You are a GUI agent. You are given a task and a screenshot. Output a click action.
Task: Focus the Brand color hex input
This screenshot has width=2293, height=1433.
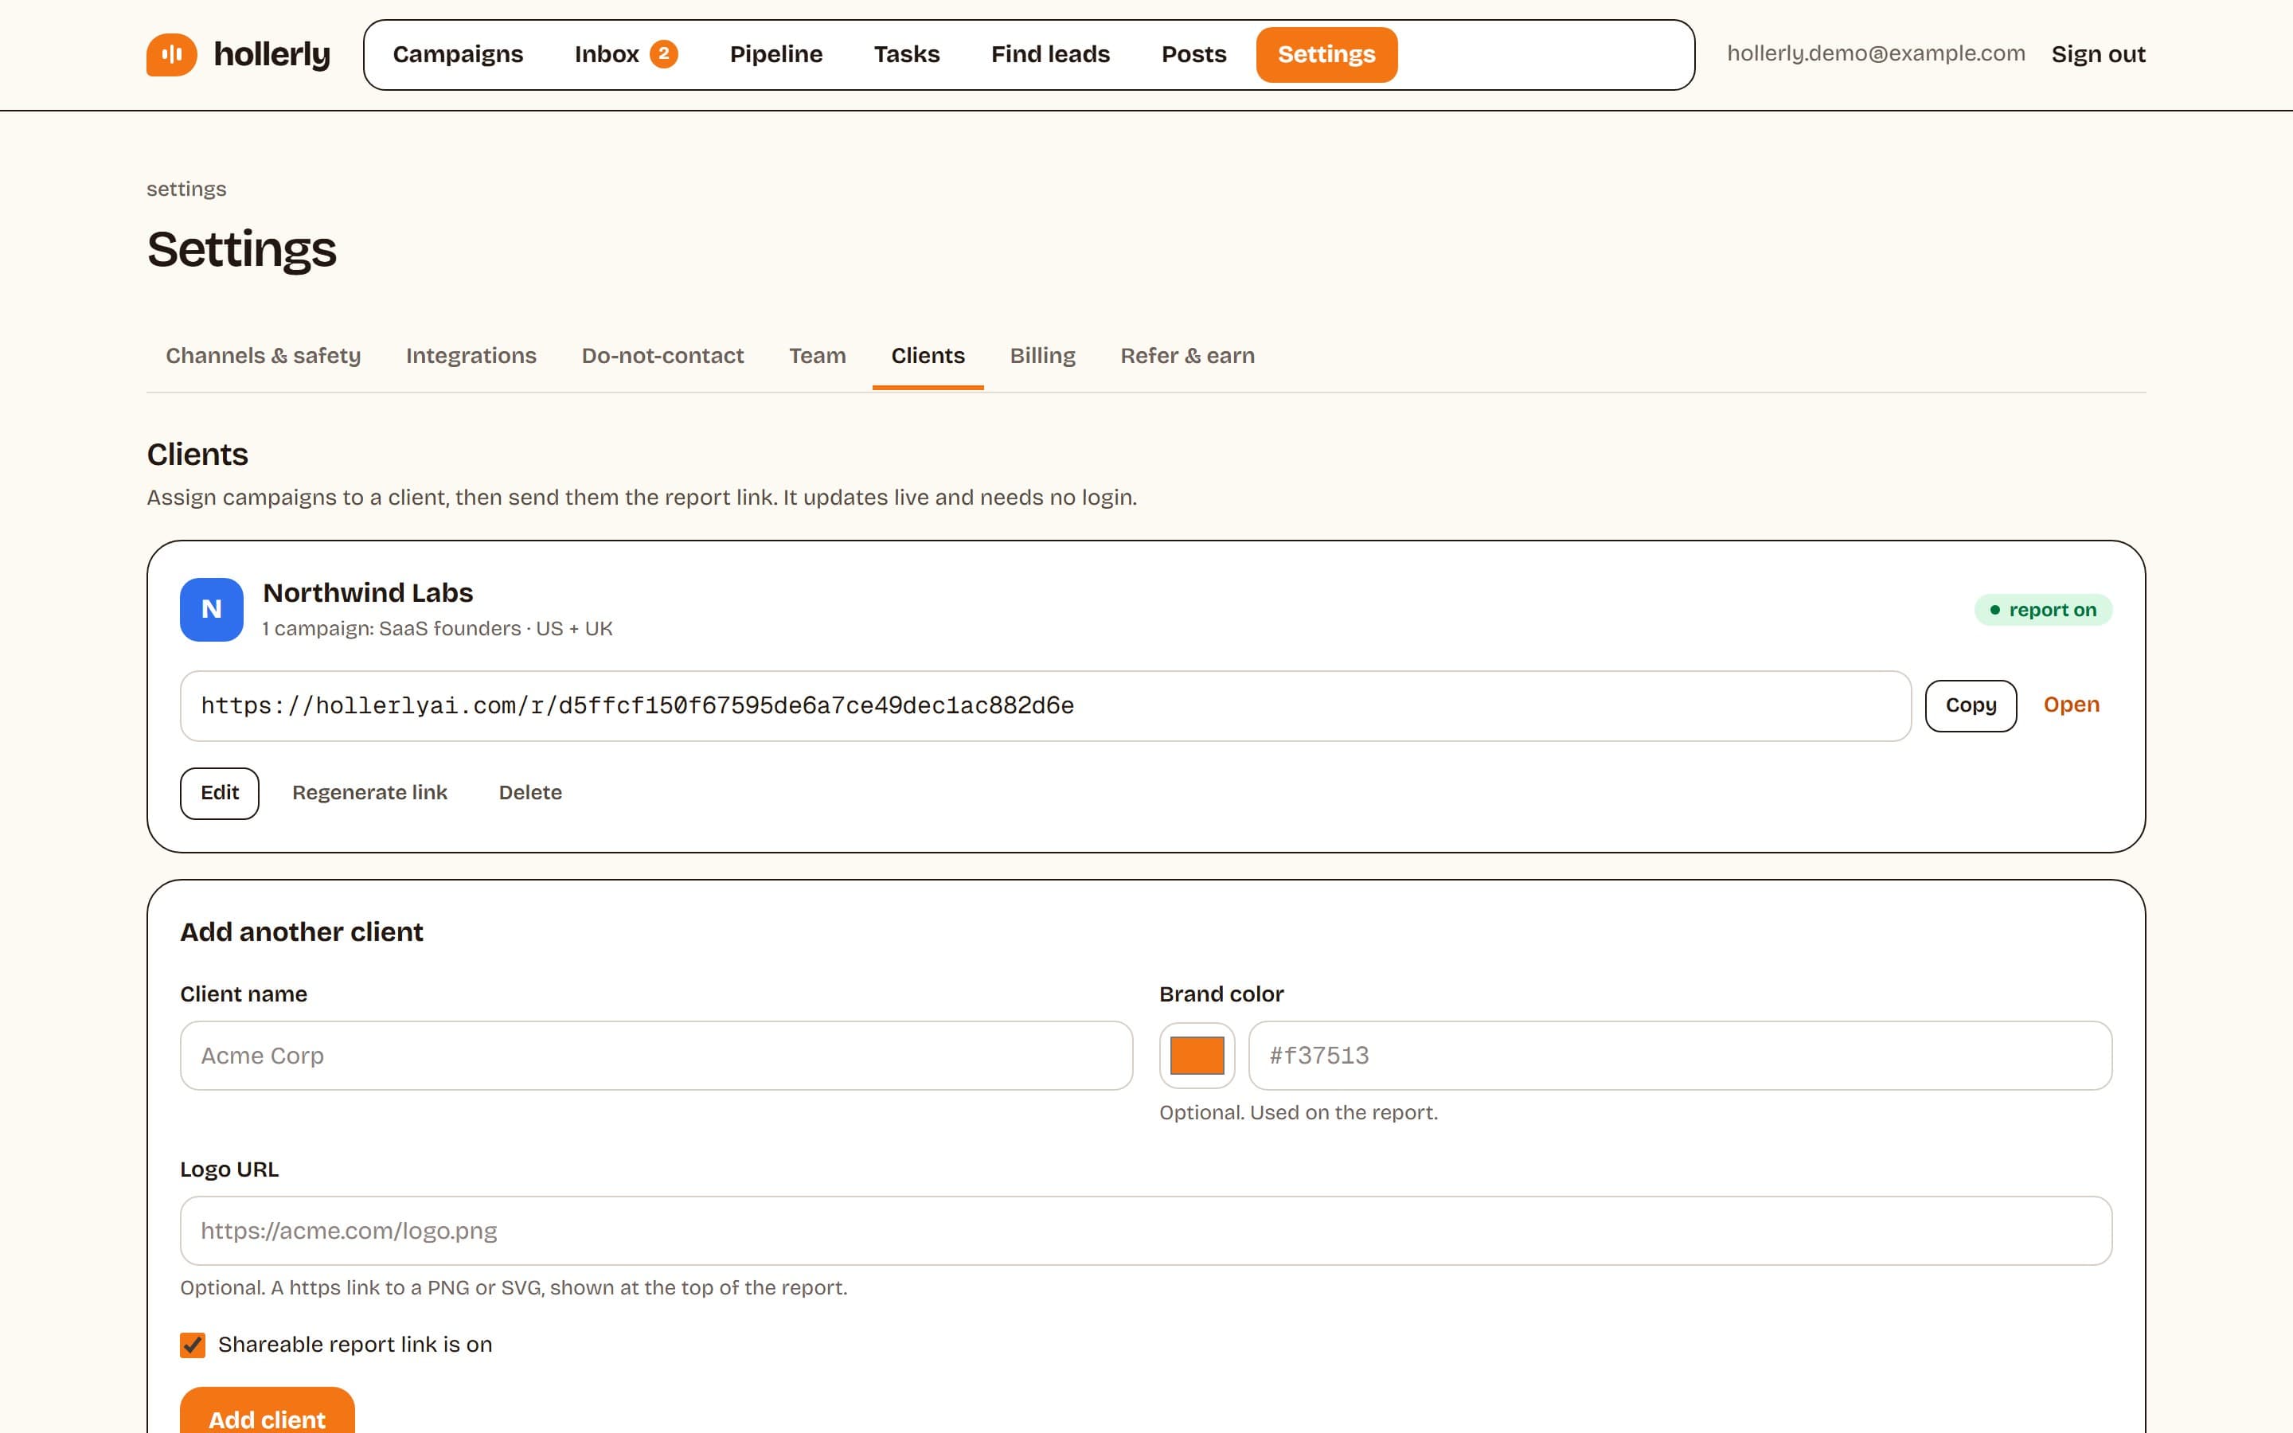1680,1056
